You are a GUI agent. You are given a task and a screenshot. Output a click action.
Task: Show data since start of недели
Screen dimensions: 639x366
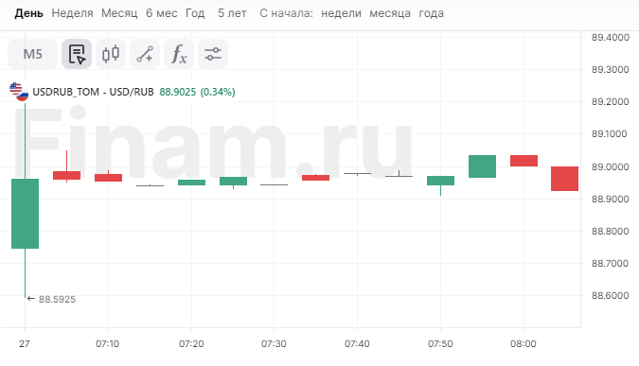pyautogui.click(x=341, y=13)
